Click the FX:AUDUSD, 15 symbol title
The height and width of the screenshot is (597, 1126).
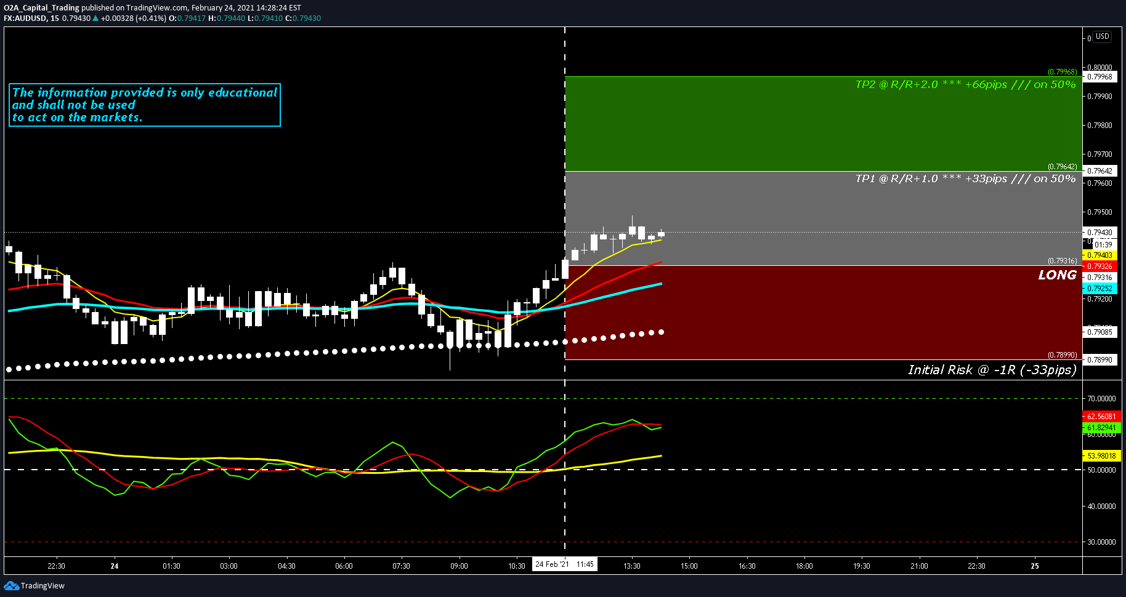(31, 18)
